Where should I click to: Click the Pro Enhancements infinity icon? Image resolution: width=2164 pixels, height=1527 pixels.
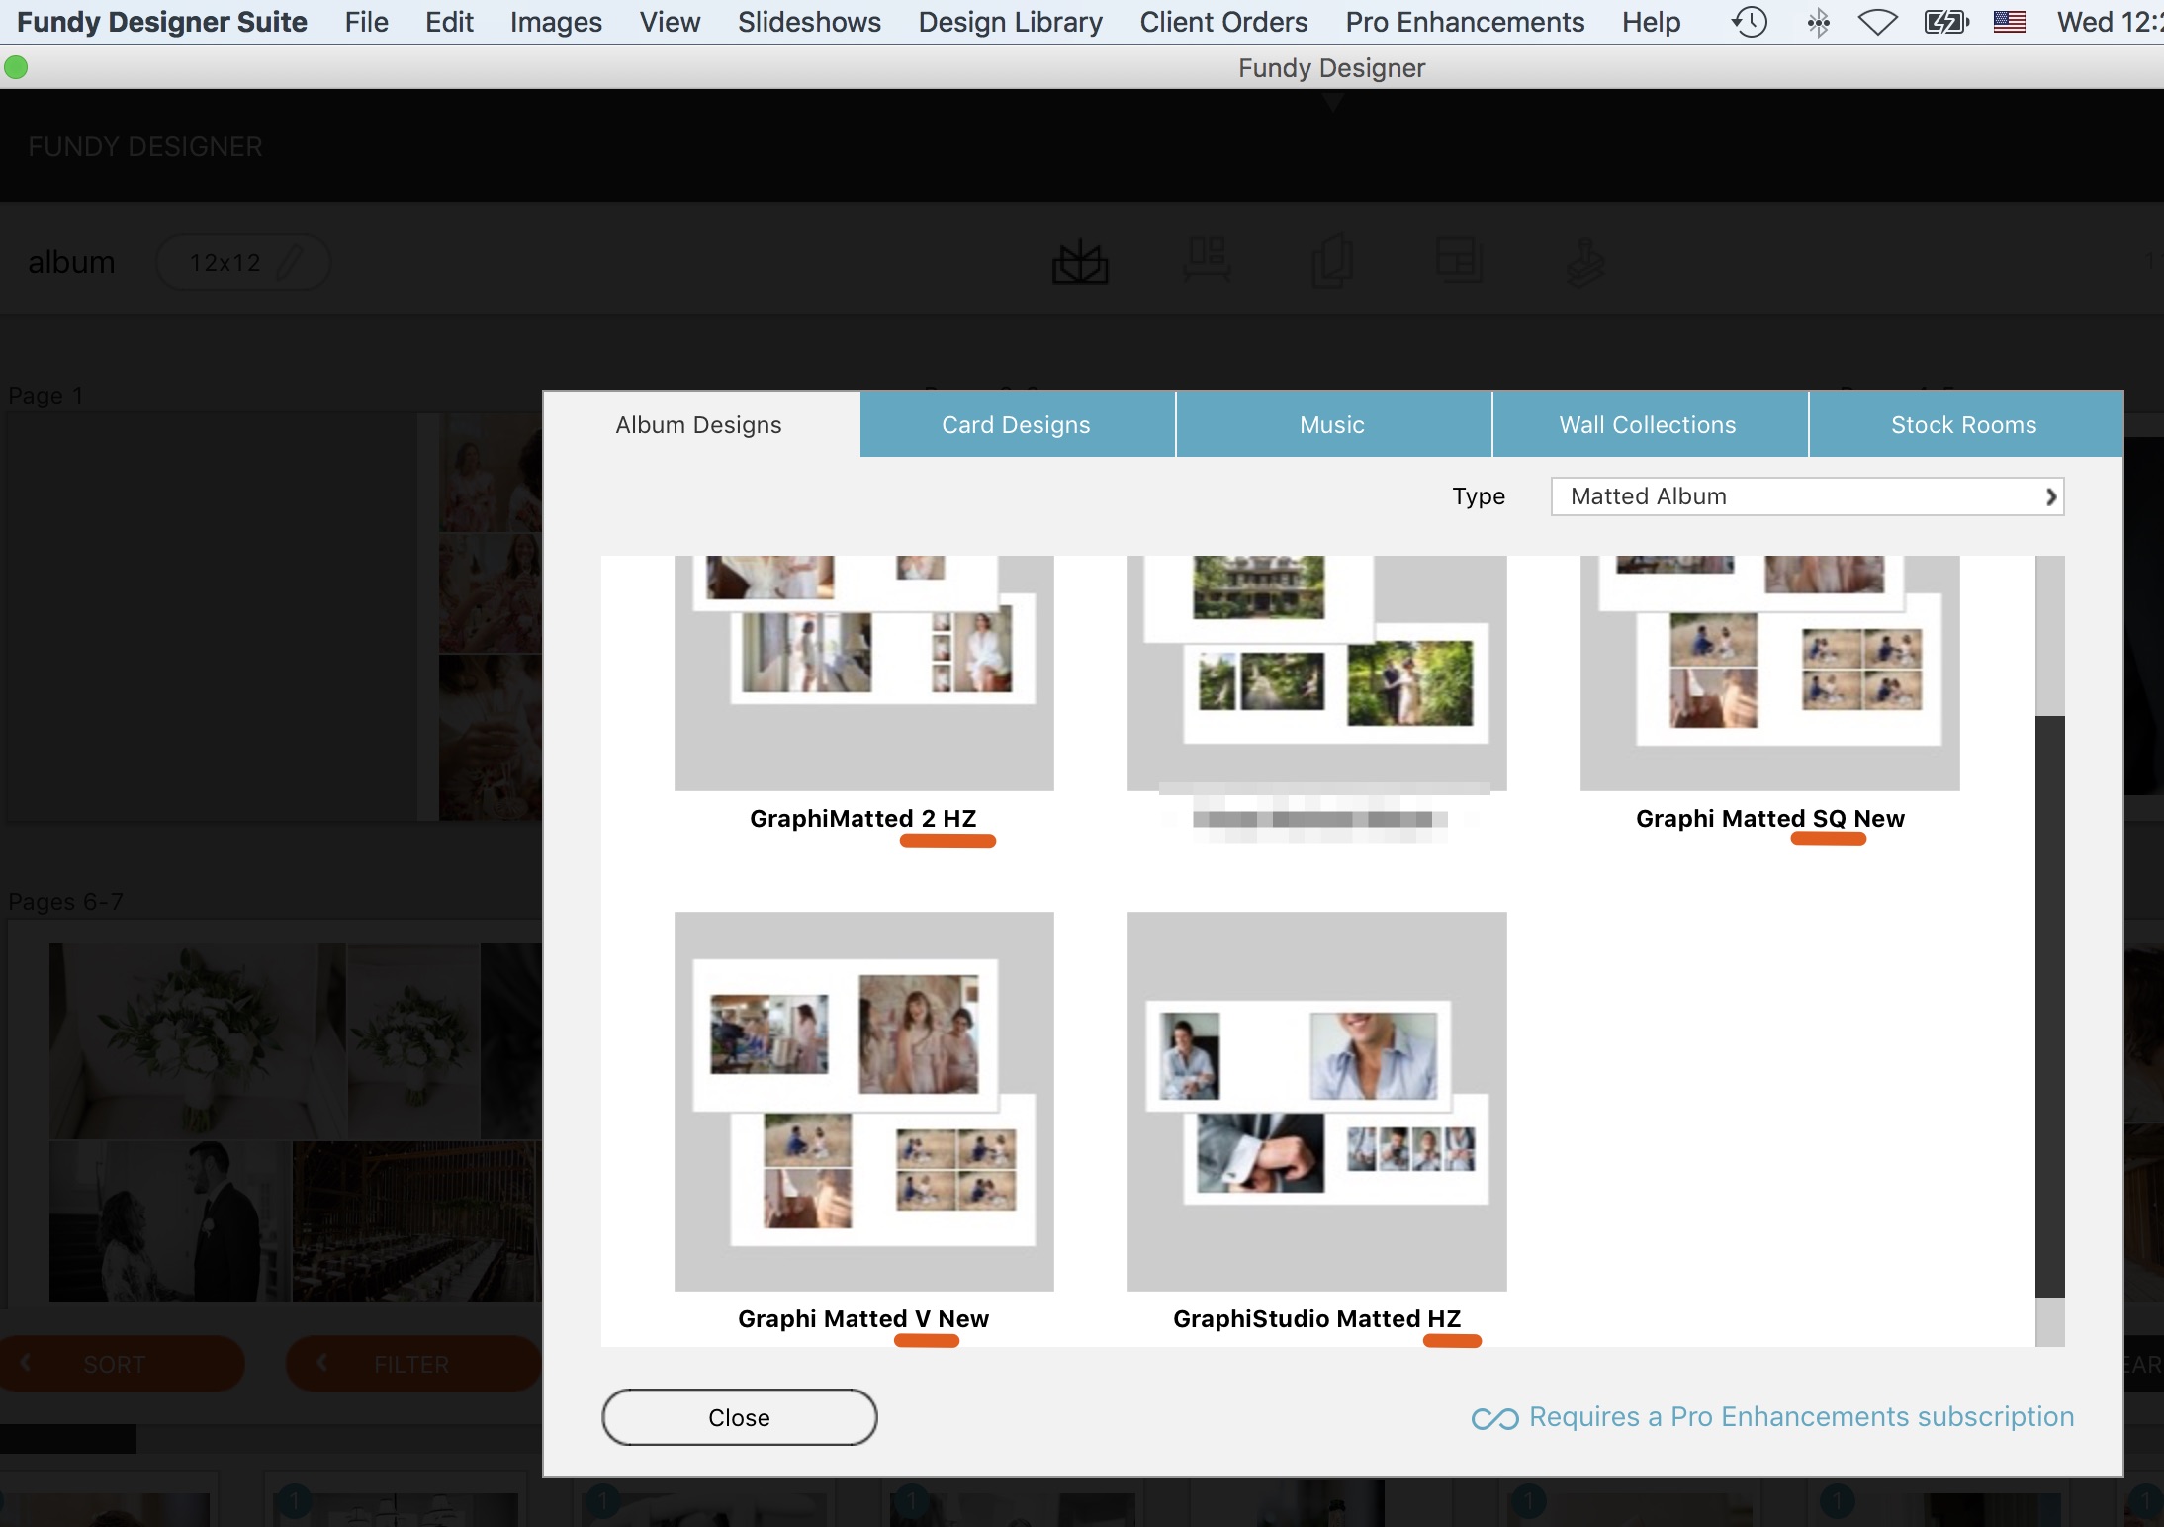1494,1418
